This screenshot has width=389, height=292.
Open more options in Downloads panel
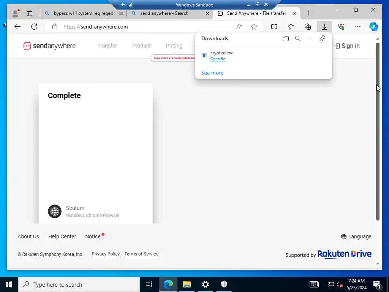[x=310, y=38]
